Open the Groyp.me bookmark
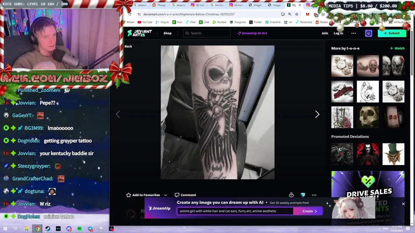The image size is (415, 233). (x=238, y=22)
